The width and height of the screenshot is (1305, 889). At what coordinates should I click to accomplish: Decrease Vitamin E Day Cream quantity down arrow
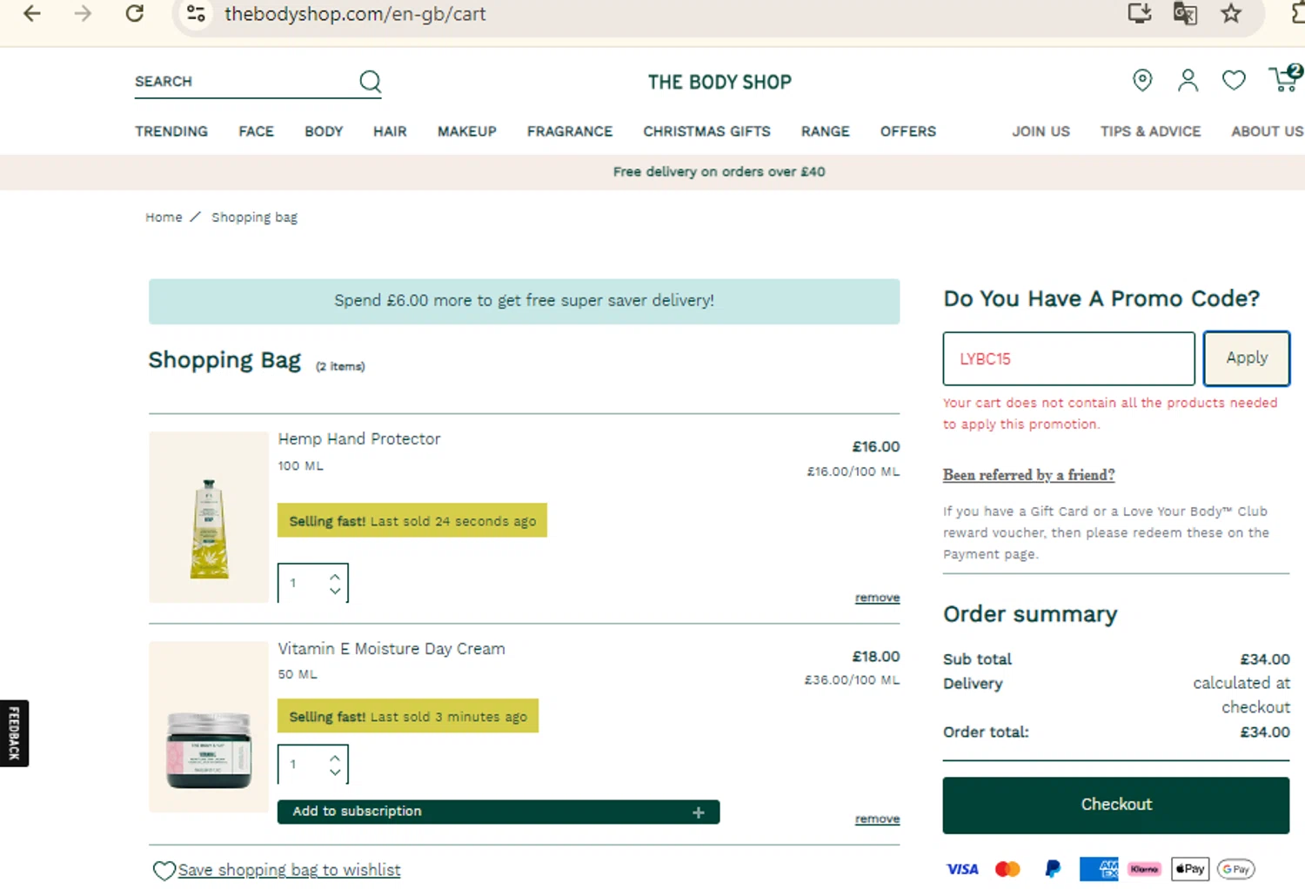click(335, 772)
